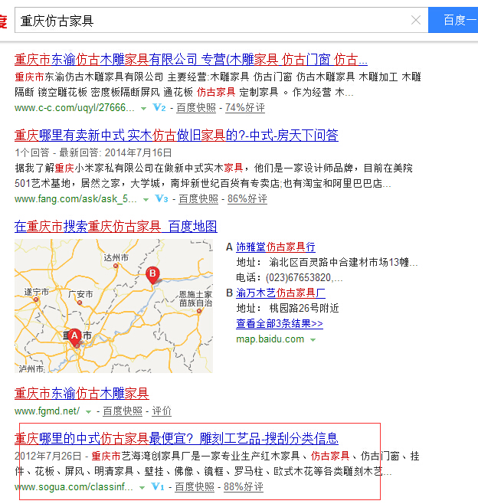Open the 渝万木艺仿古家具厂 listing
This screenshot has height=504, width=478.
click(x=280, y=293)
